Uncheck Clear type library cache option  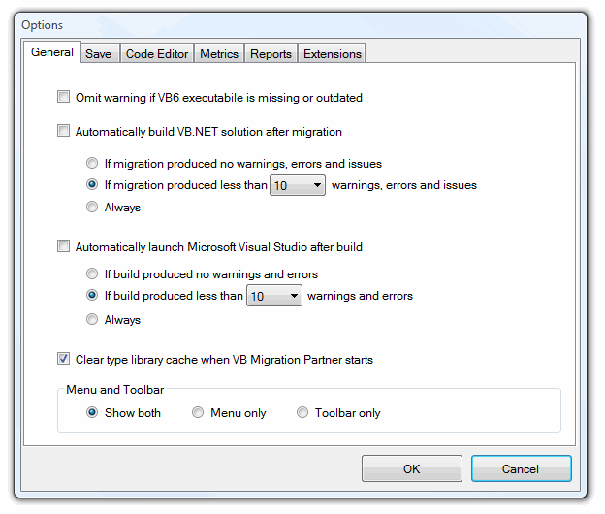coord(63,359)
